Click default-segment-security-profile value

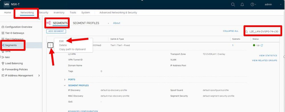(x=219, y=96)
